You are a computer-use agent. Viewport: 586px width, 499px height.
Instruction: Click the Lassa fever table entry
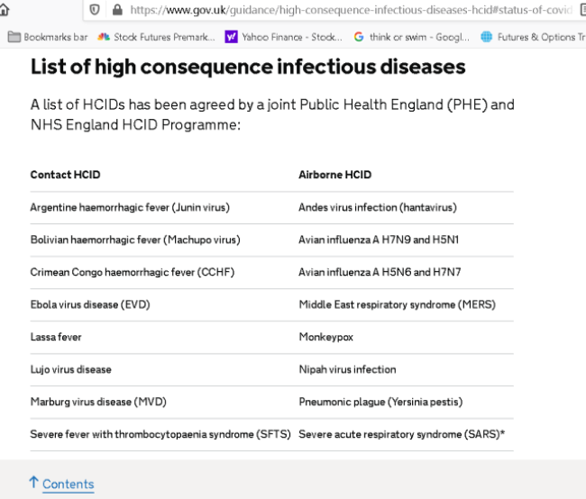56,337
